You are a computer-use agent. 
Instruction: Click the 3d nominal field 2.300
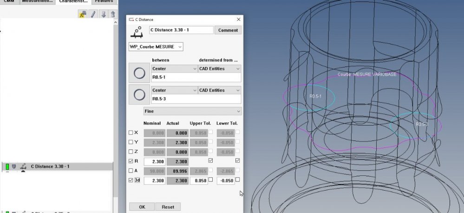(155, 180)
